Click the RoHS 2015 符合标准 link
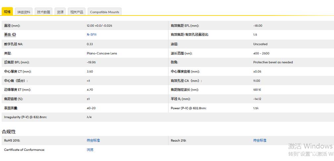 (93, 141)
